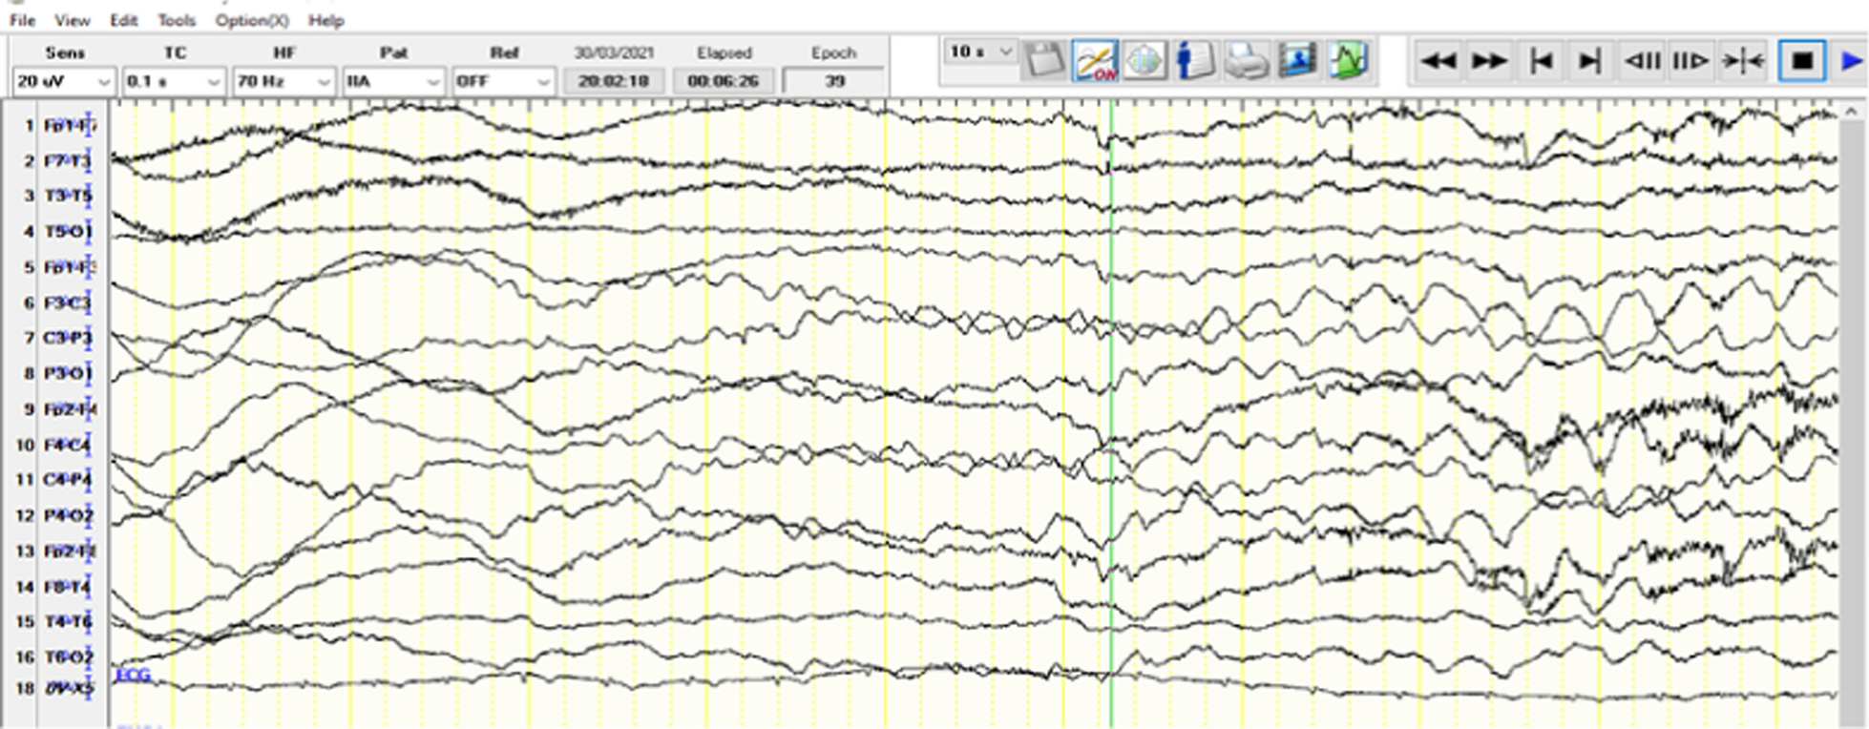Open the Option(X) menu
The image size is (1869, 729).
pos(252,20)
